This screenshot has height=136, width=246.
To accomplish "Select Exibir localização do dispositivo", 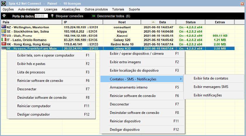I will 142,70.
